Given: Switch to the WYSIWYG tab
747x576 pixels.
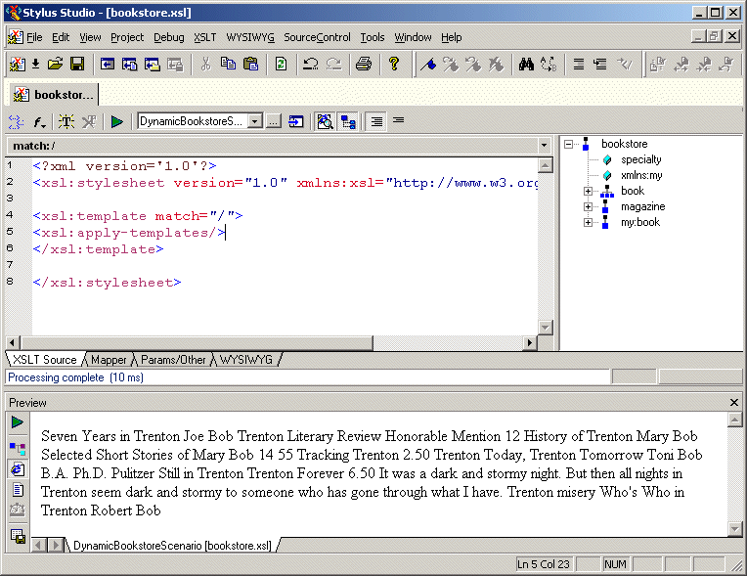Looking at the screenshot, I should tap(245, 360).
